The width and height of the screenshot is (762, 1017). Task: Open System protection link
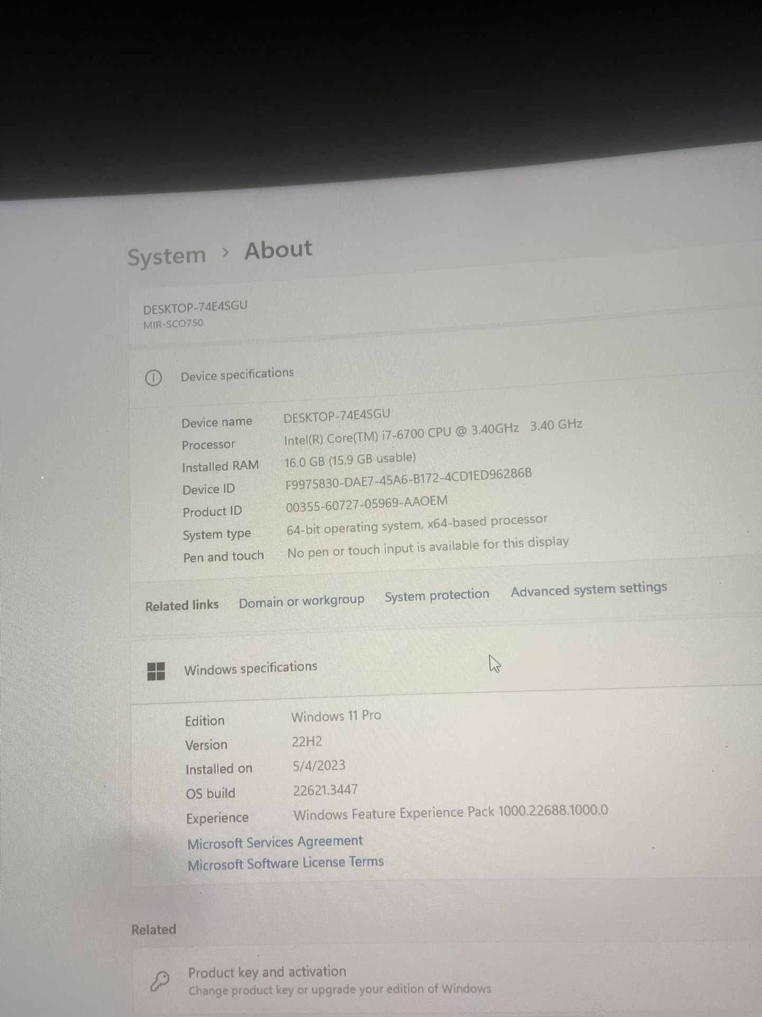pos(437,595)
